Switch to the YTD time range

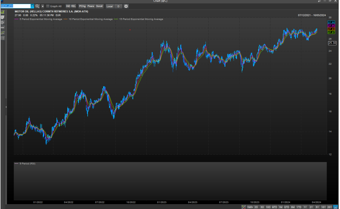tap(299, 207)
